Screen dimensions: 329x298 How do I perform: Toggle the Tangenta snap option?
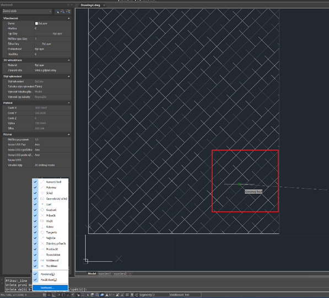coord(50,232)
